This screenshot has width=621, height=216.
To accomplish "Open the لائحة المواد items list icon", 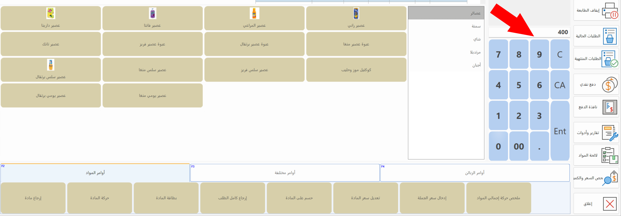I will coord(610,156).
